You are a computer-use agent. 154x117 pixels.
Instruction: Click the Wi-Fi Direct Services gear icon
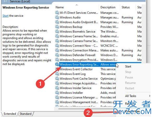[57, 13]
